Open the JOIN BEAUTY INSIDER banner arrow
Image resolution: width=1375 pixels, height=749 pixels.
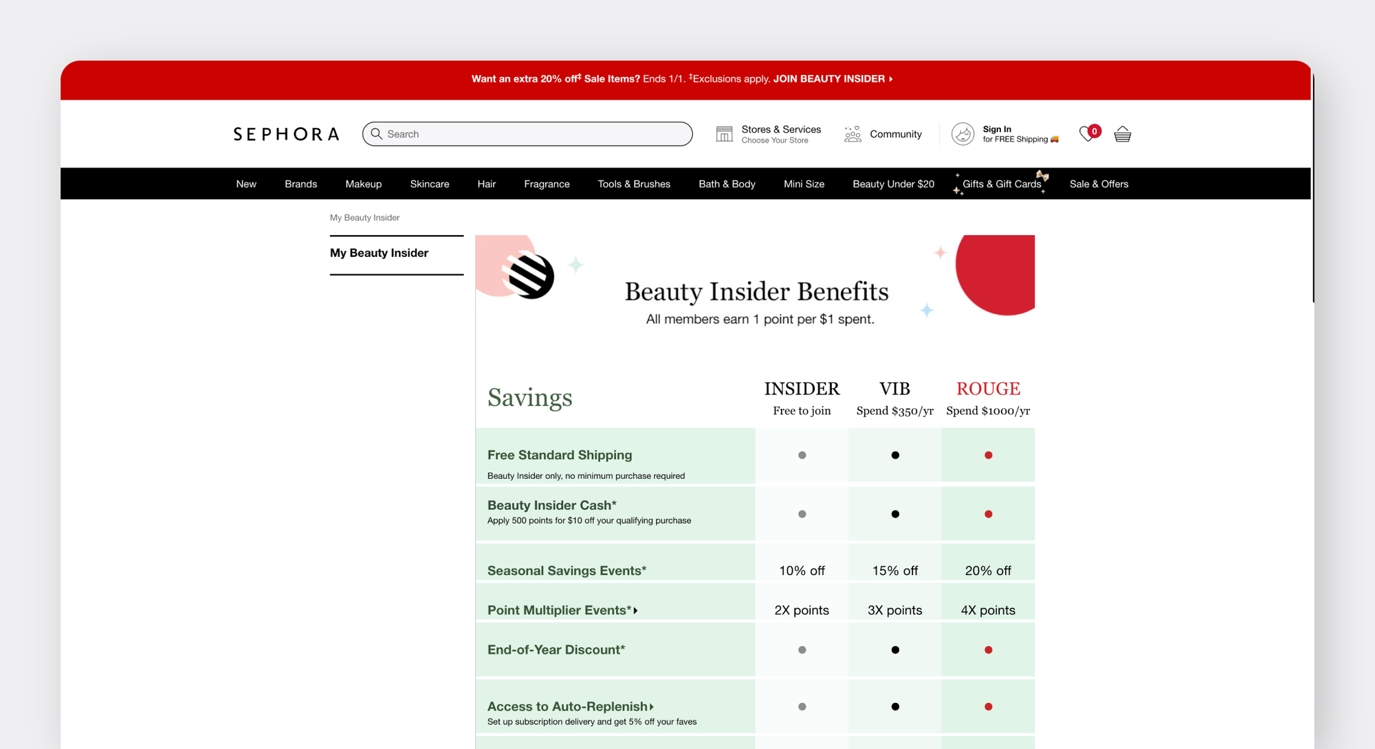[891, 79]
